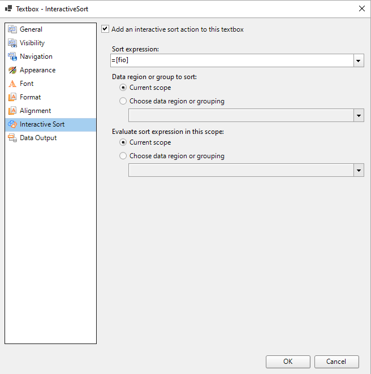Click the Data Output icon
Viewport: 371px width, 374px height.
click(12, 138)
